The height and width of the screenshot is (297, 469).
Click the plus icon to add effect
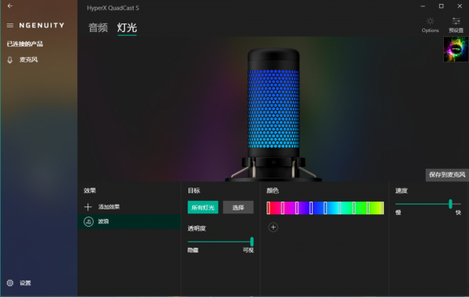(88, 206)
